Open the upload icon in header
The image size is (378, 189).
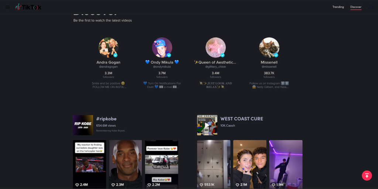371,7
